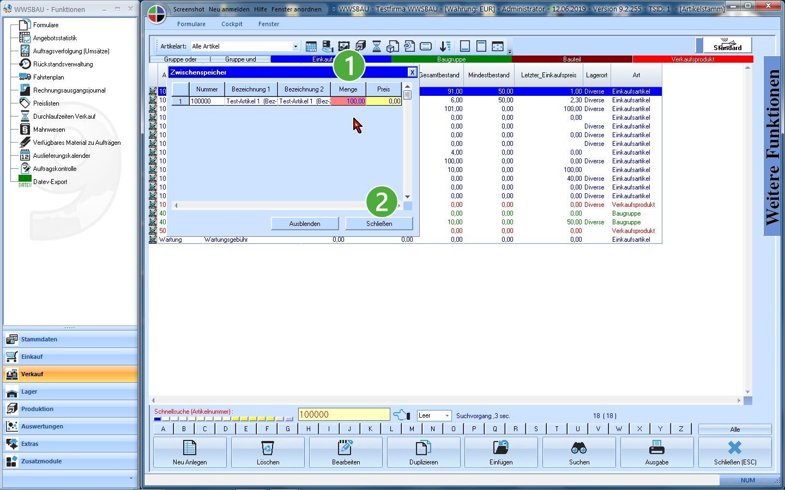Expand the left navigation pane overflow chevron
The height and width of the screenshot is (490, 785).
click(x=131, y=478)
